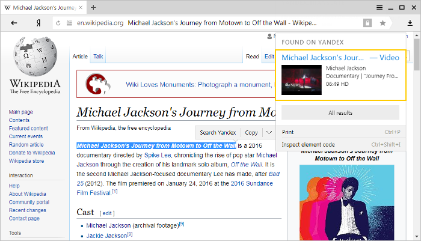Open the Featured content link
This screenshot has width=421, height=241.
[28, 128]
